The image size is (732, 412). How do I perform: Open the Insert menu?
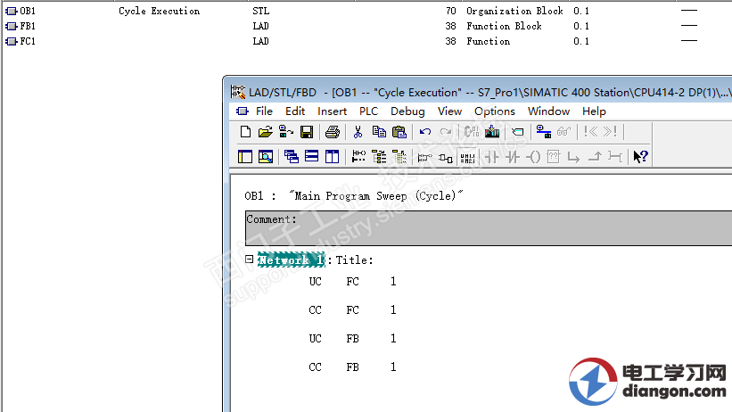coord(332,111)
